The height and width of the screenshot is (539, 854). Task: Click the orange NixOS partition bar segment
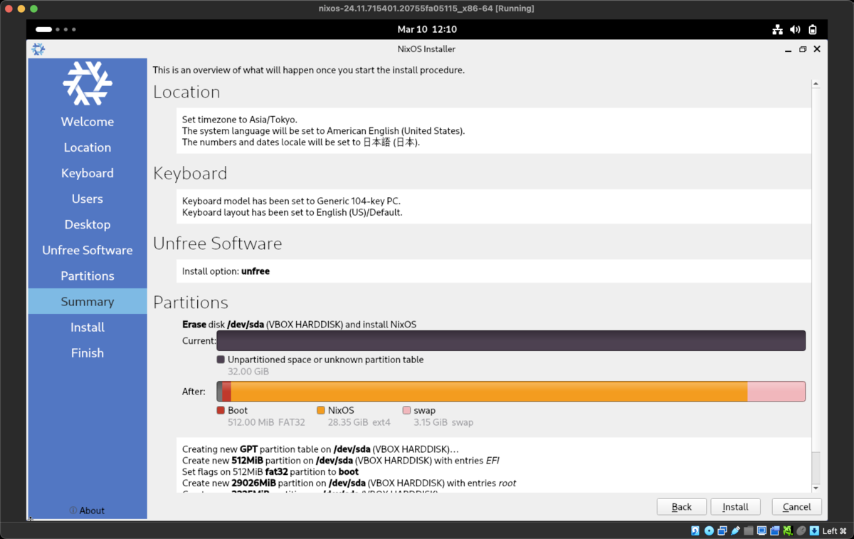tap(489, 392)
